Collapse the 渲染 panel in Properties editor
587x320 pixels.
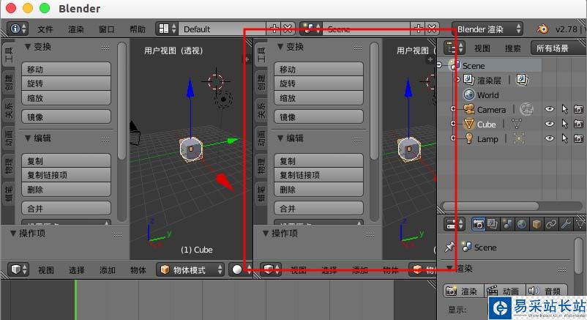449,268
